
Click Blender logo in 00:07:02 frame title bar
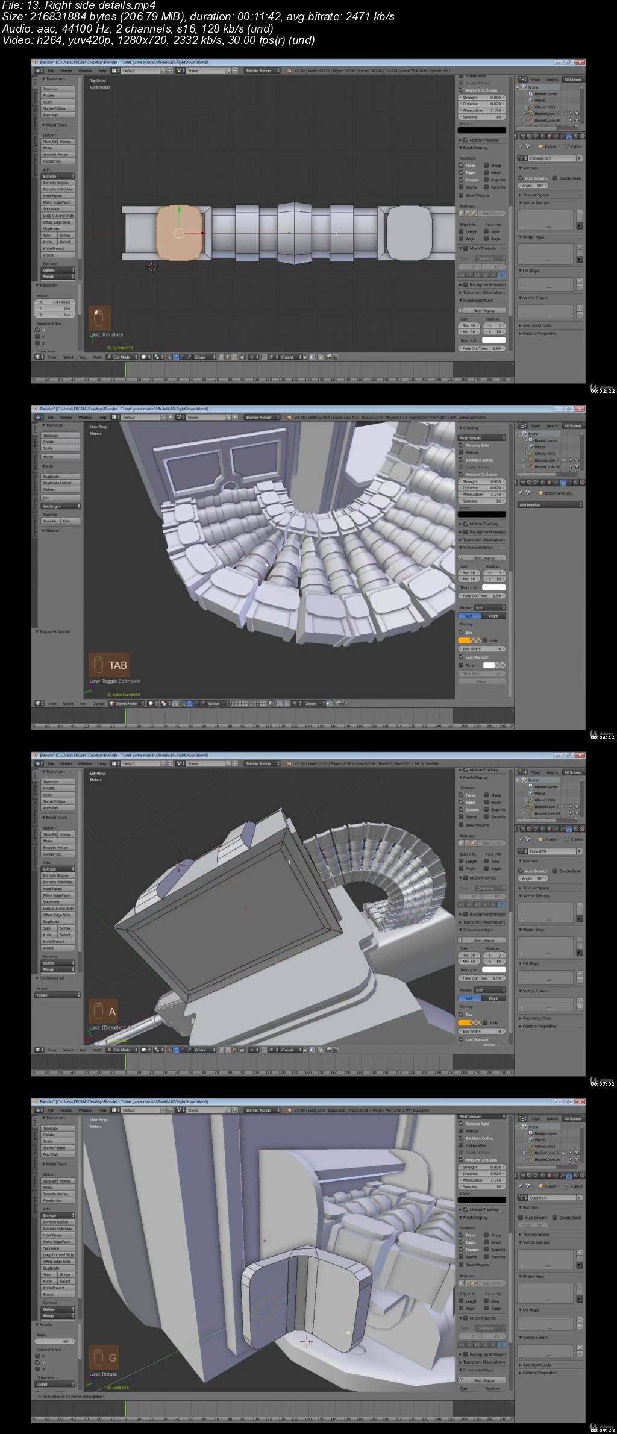coord(35,755)
